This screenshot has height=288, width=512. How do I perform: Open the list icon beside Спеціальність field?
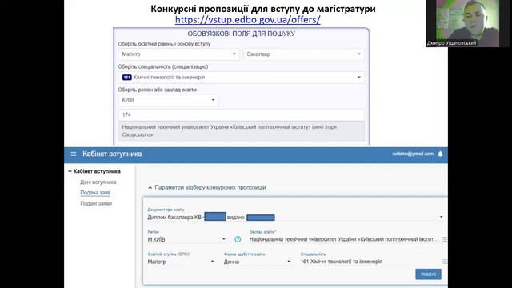click(x=445, y=262)
